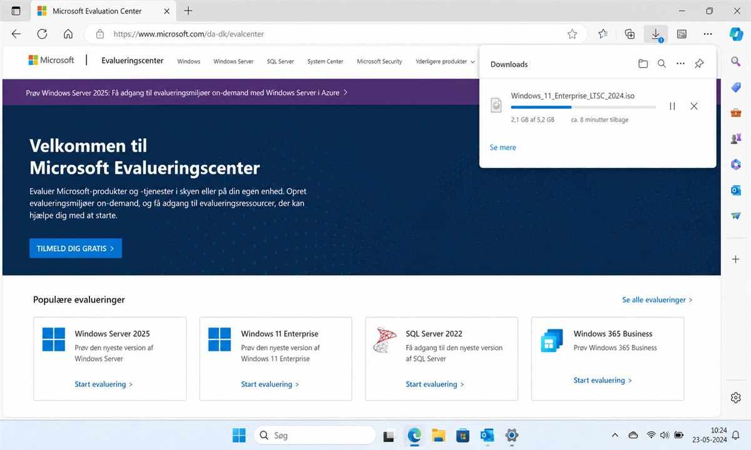This screenshot has width=751, height=450.
Task: Click the Microsoft logo in the header
Action: [x=51, y=60]
